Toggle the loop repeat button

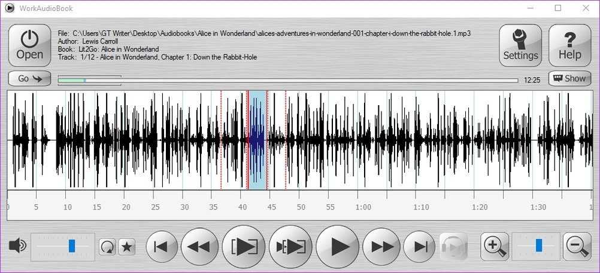coord(108,246)
